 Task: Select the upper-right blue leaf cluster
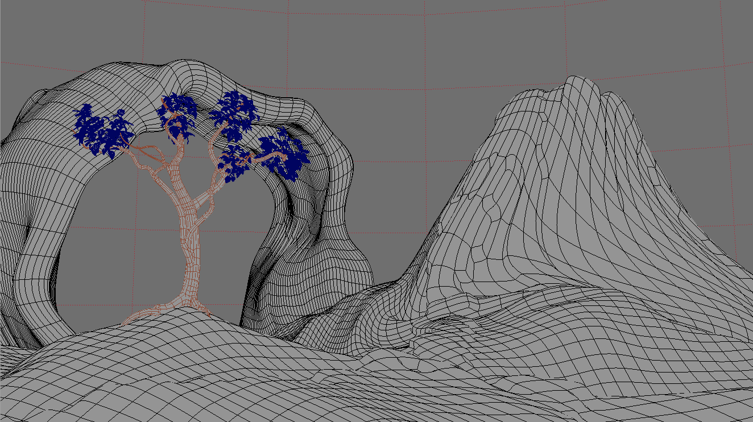[x=234, y=115]
